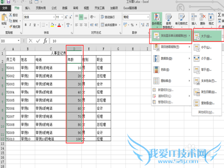This screenshot has height=168, width=224.
Task: Toggle italic formatting
Action: point(30,25)
